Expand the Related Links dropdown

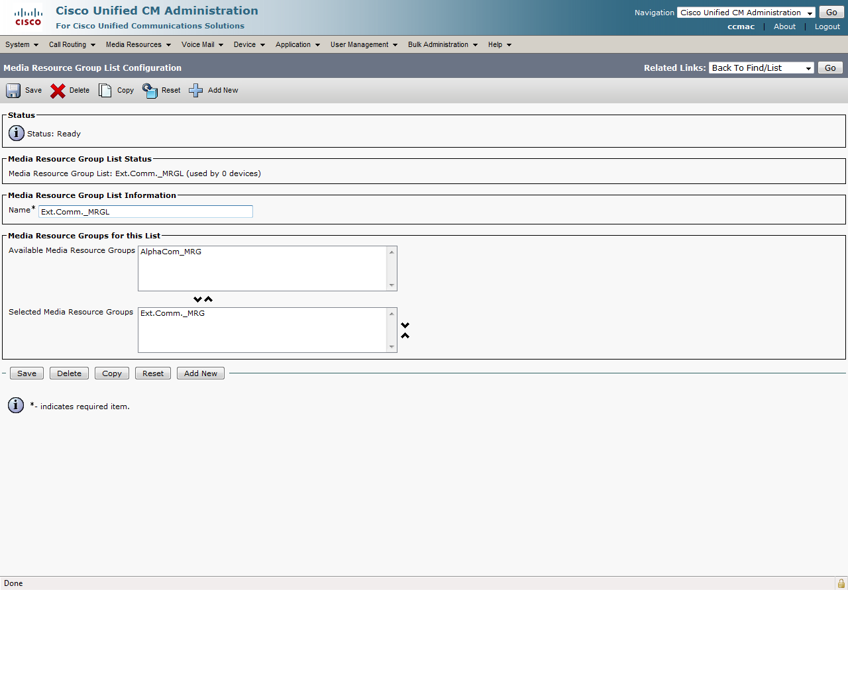coord(761,68)
